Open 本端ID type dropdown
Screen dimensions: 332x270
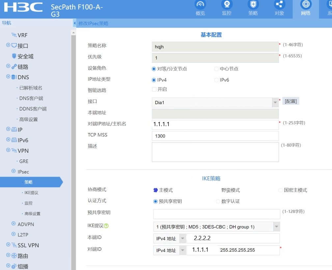(182, 239)
